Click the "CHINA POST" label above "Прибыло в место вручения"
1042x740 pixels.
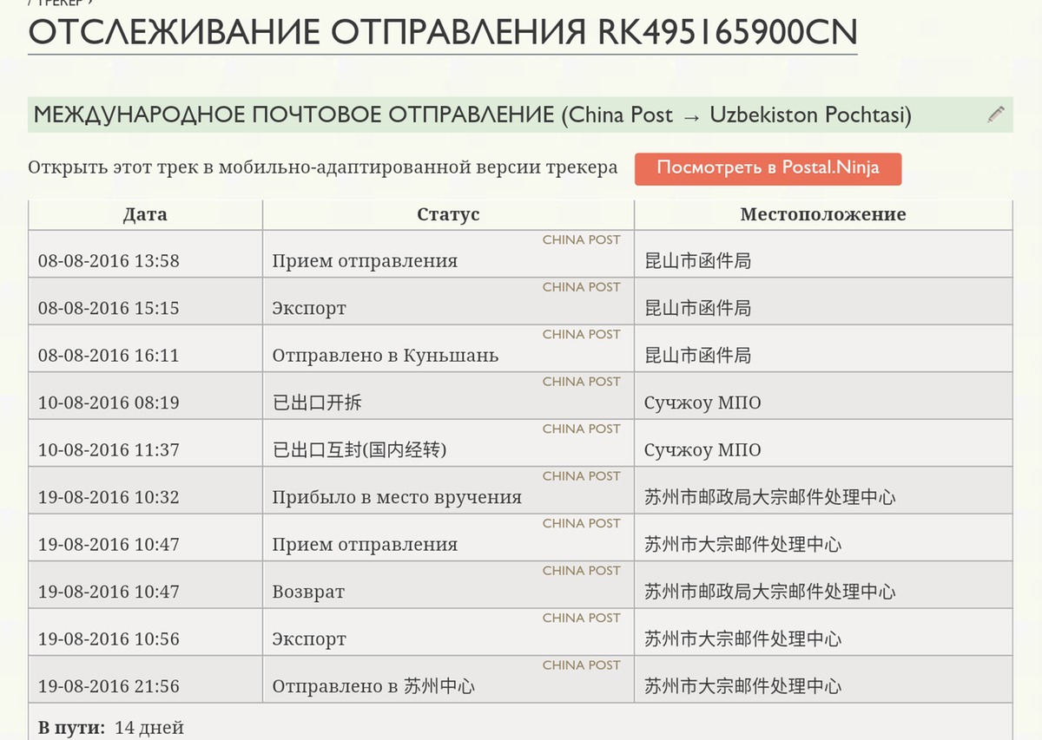582,476
